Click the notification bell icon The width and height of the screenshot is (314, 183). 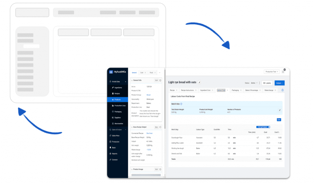tap(283, 72)
